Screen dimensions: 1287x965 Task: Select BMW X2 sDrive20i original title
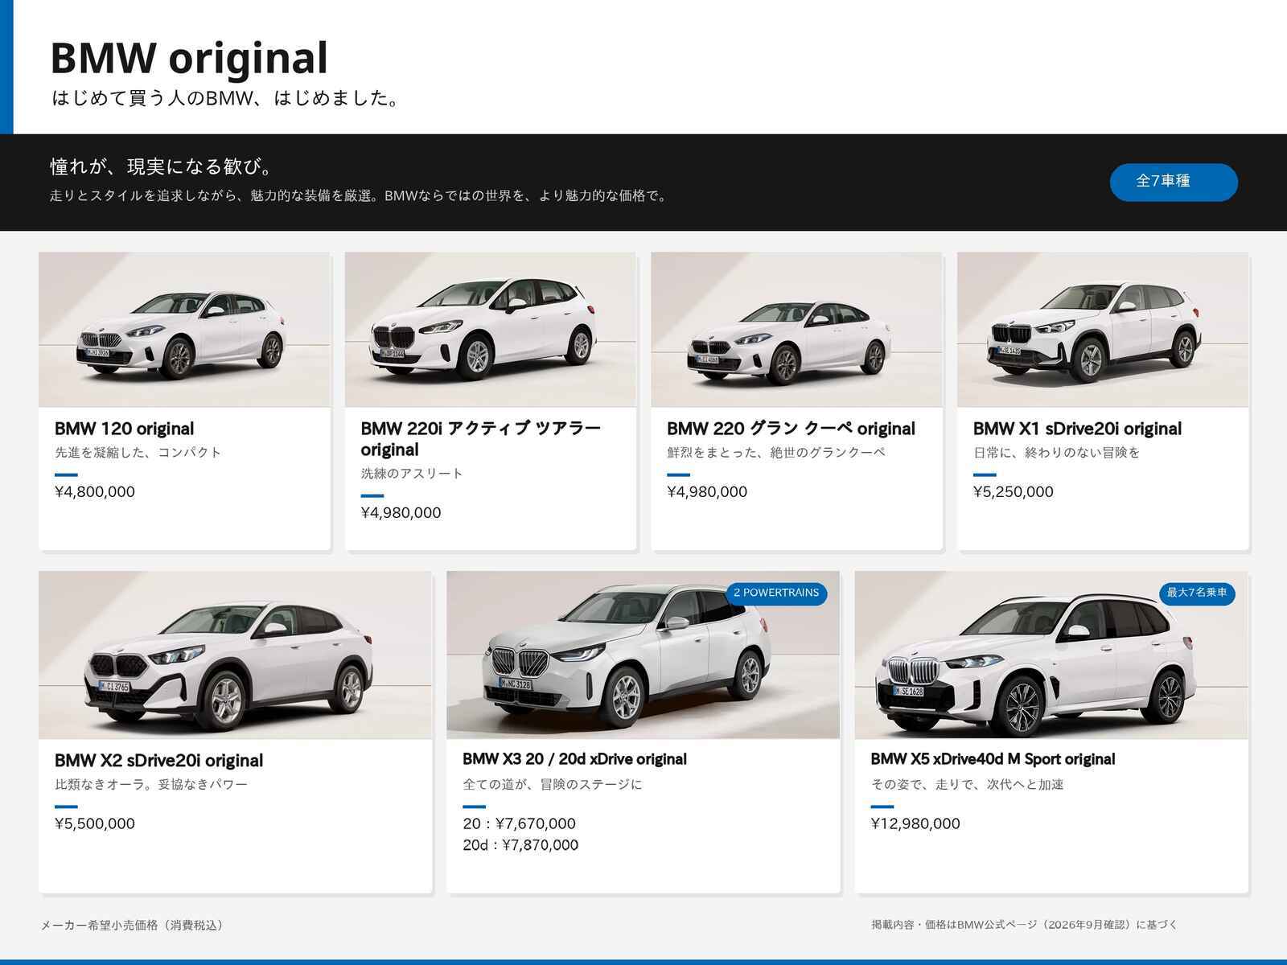pyautogui.click(x=159, y=761)
